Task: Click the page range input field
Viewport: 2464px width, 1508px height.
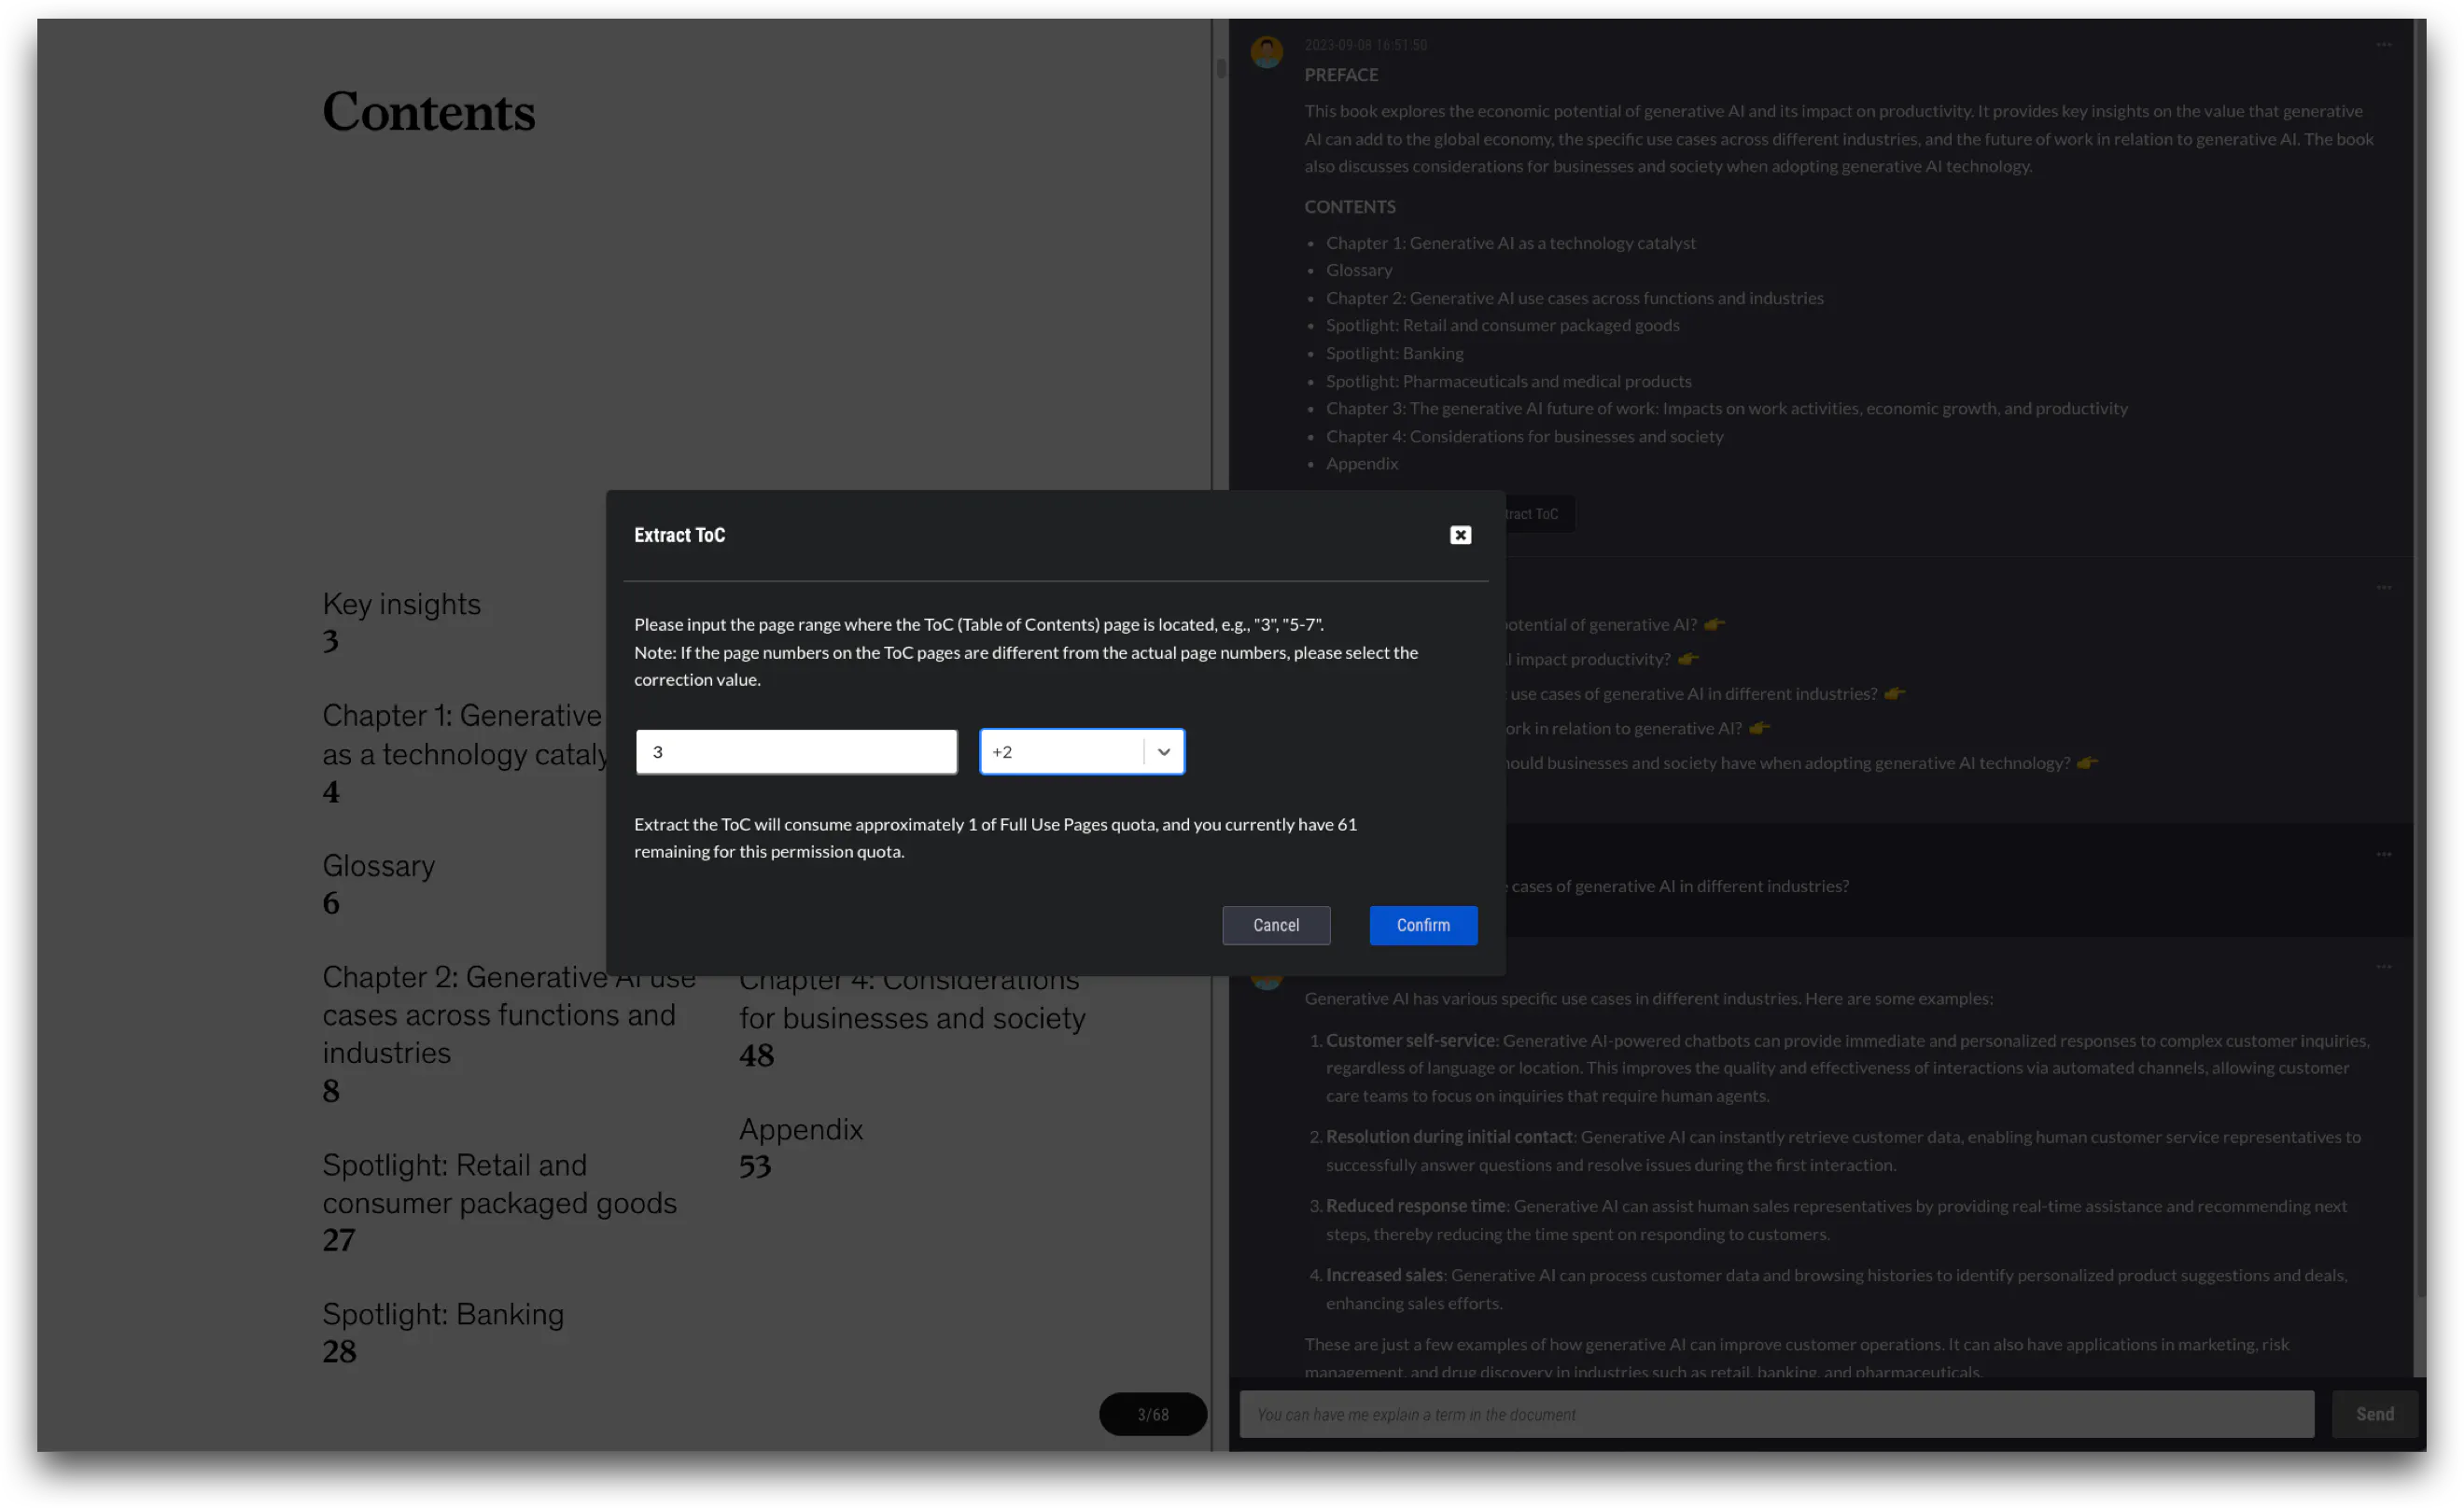Action: [x=796, y=752]
